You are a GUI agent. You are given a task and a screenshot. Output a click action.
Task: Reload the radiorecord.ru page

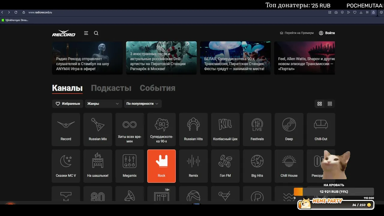click(x=16, y=12)
